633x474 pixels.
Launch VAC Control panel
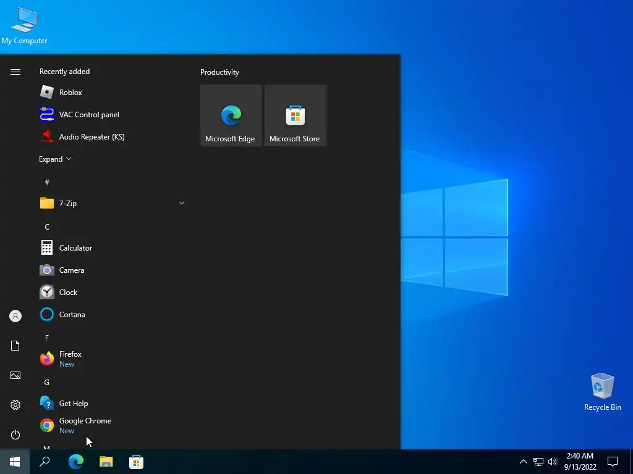pos(113,114)
